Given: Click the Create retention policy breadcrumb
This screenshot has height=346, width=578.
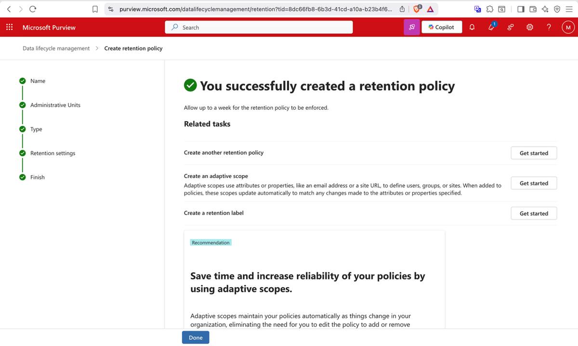Looking at the screenshot, I should click(x=133, y=48).
